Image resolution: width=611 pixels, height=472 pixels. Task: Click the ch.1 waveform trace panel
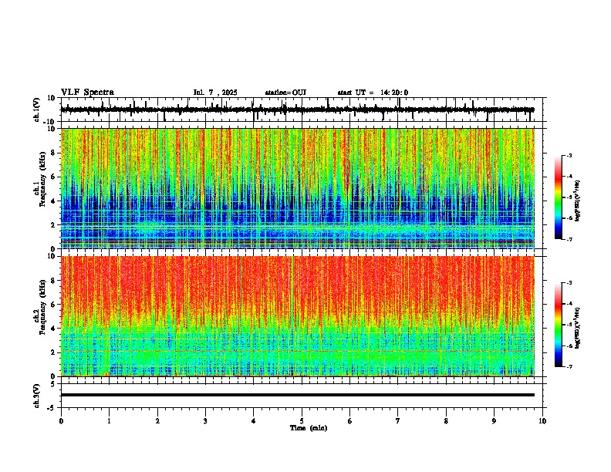coord(303,110)
